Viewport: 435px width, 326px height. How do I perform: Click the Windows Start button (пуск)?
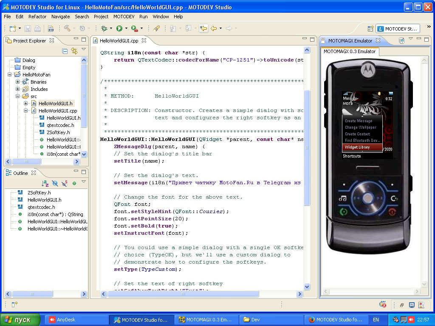pos(20,320)
